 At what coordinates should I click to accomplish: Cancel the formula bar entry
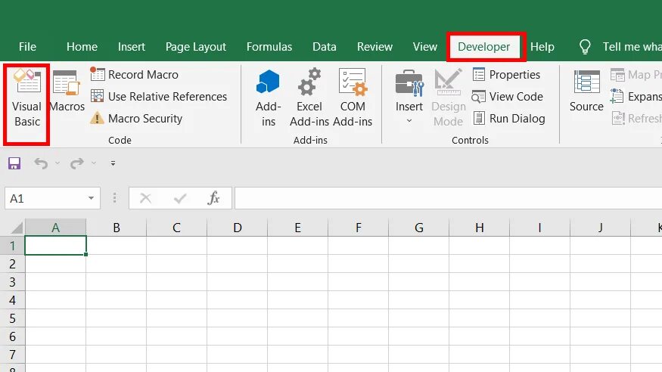tap(146, 198)
